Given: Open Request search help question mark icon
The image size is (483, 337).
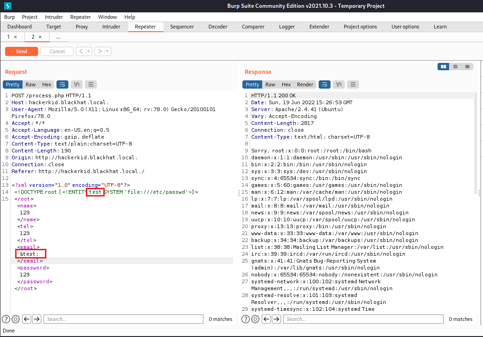Looking at the screenshot, I should click(x=6, y=319).
